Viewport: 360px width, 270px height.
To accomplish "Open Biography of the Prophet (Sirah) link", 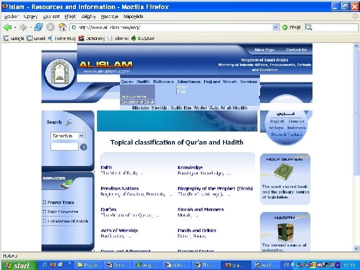I will tap(215, 188).
